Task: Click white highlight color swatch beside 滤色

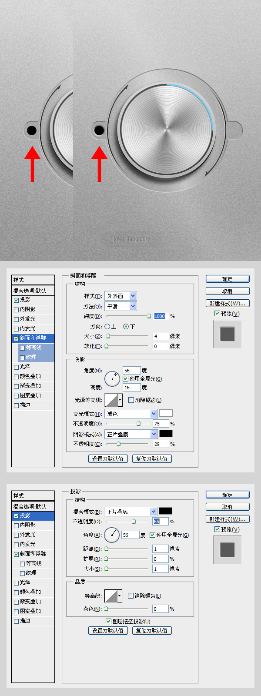Action: click(x=166, y=413)
